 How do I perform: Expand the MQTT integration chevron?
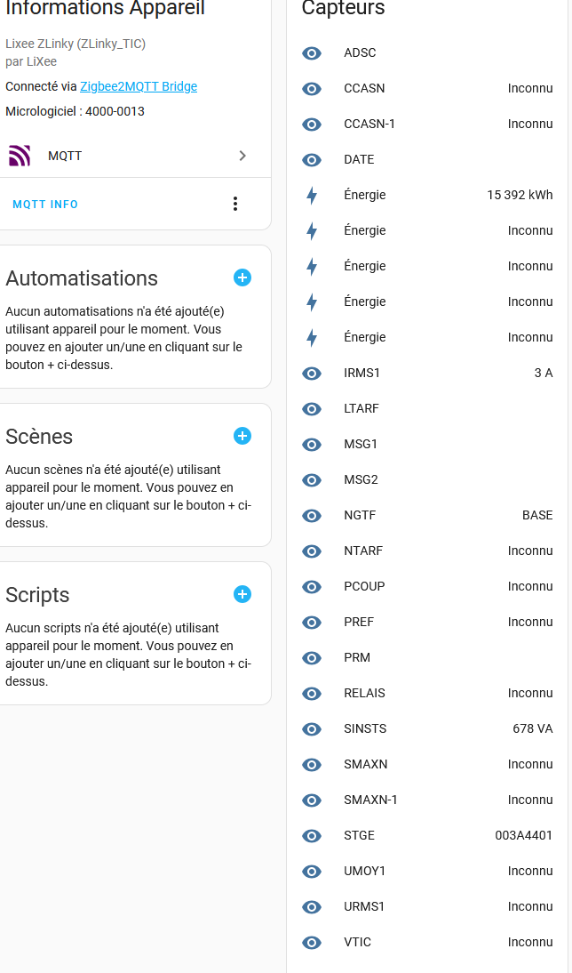[x=242, y=156]
